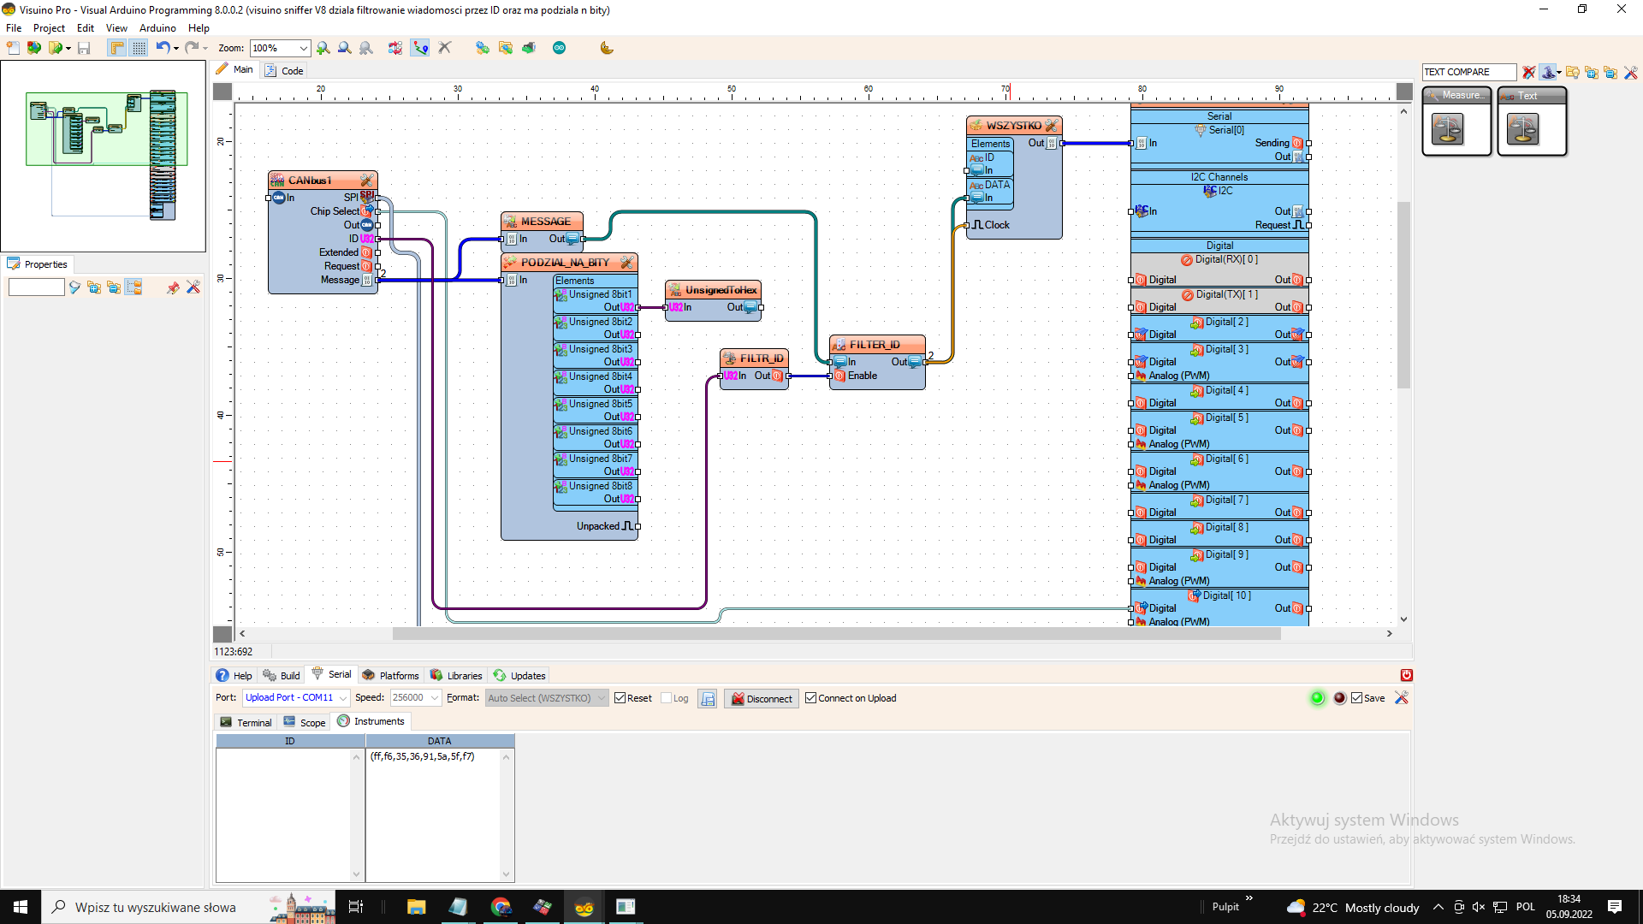Open the Updates tab
Screen dimensions: 1643x924
519,675
